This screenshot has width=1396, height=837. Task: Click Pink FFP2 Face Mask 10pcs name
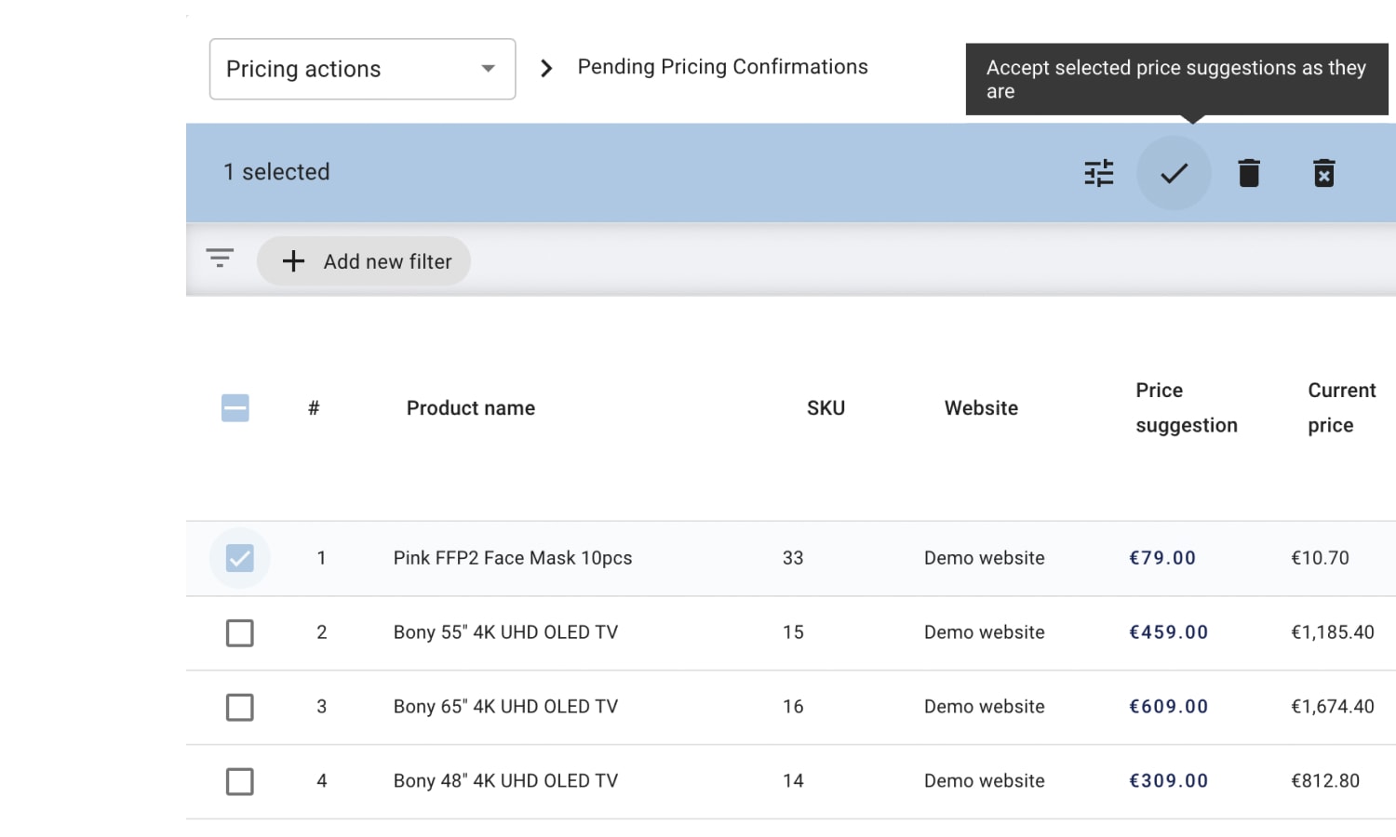pos(513,558)
